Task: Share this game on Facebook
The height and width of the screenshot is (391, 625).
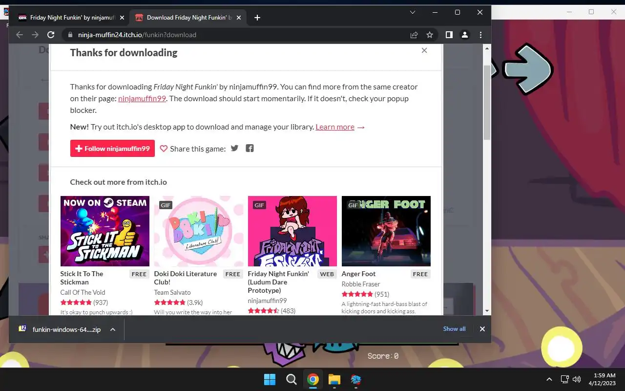Action: 250,148
